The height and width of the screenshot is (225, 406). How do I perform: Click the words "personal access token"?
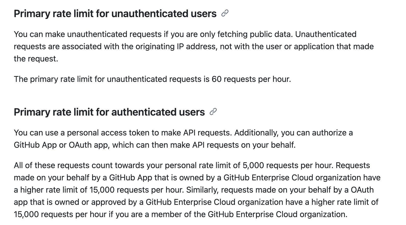[97, 133]
